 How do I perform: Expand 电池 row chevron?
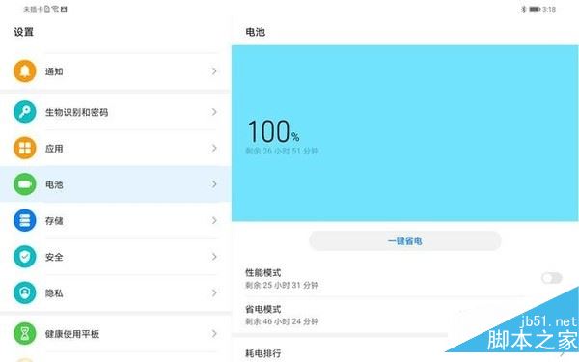pos(214,184)
